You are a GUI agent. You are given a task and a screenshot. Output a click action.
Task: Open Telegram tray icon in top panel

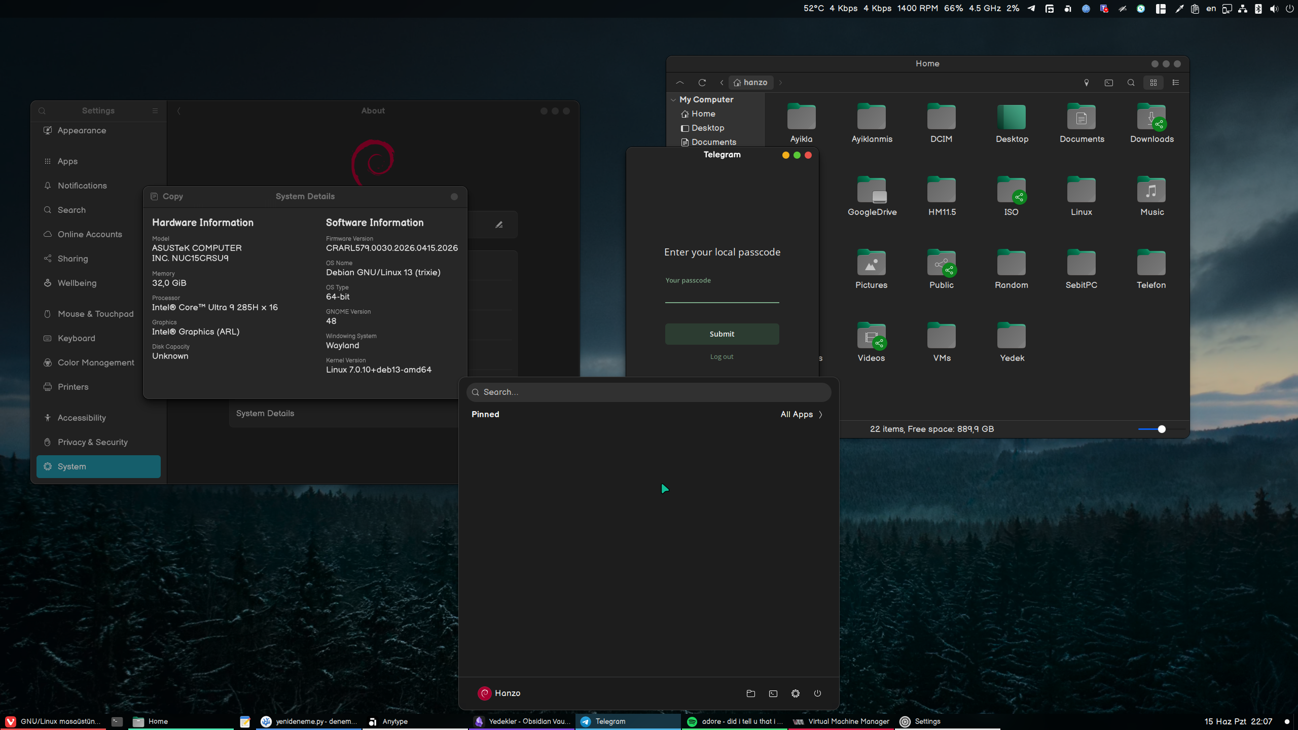tap(1031, 9)
